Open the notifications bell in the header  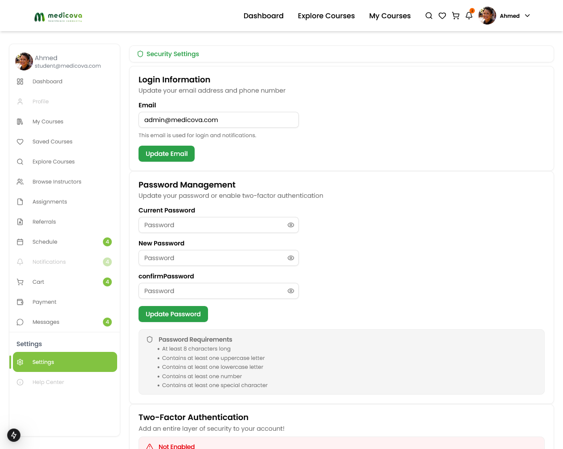click(469, 15)
